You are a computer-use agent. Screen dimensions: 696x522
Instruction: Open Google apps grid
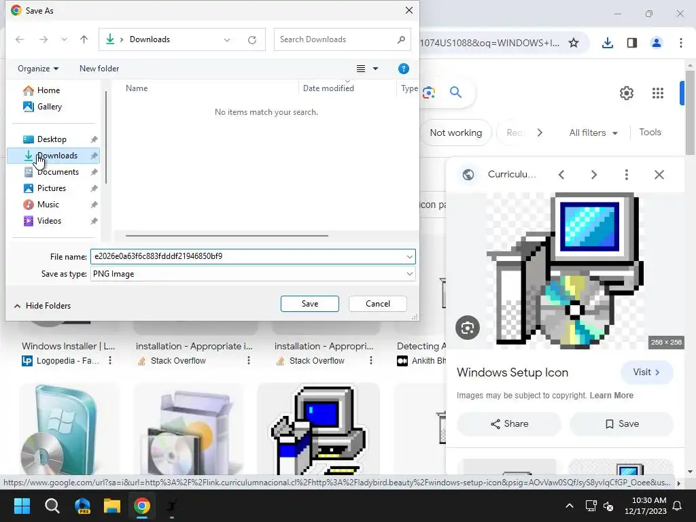click(x=658, y=93)
